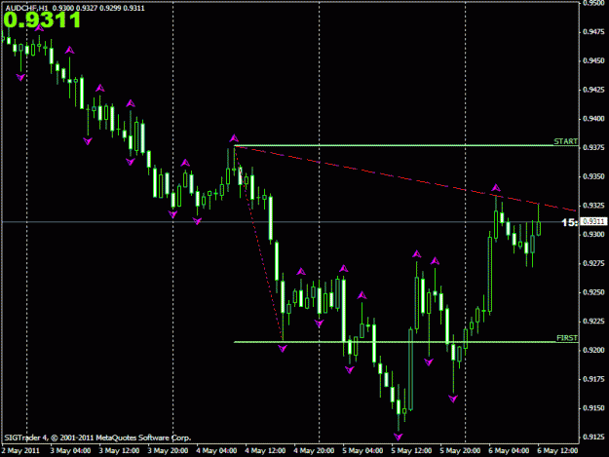Click the 0.9250 price axis label
The image size is (609, 457).
point(594,292)
